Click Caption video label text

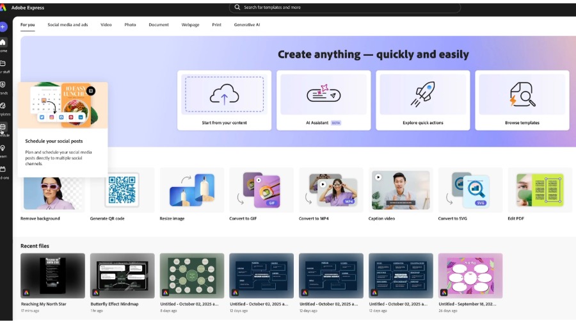pyautogui.click(x=381, y=218)
